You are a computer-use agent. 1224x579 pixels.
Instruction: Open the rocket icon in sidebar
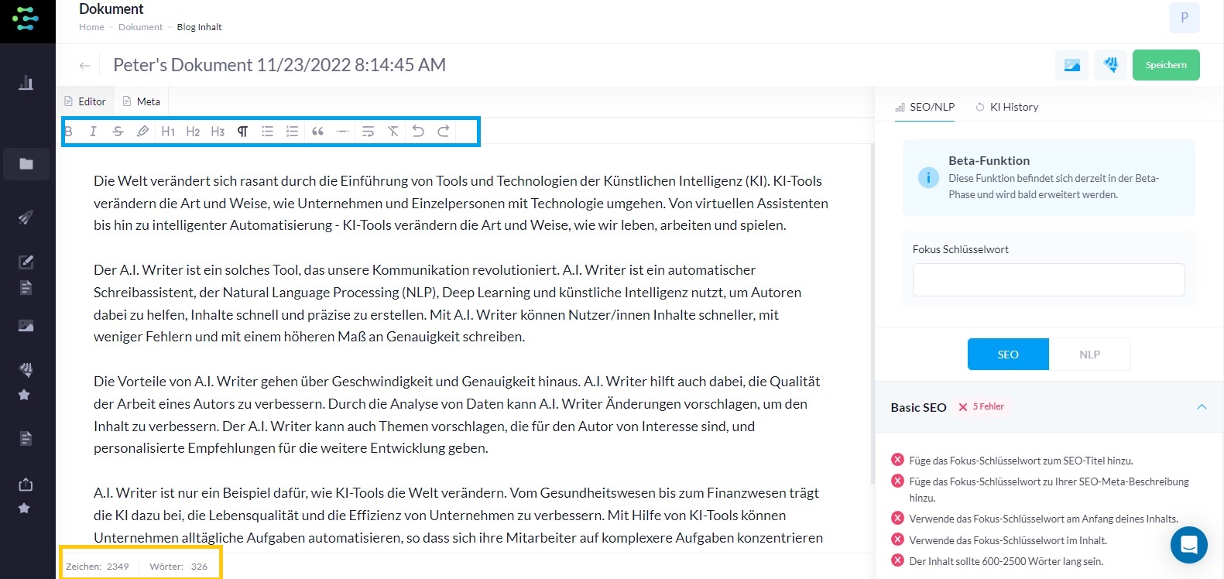(x=26, y=218)
